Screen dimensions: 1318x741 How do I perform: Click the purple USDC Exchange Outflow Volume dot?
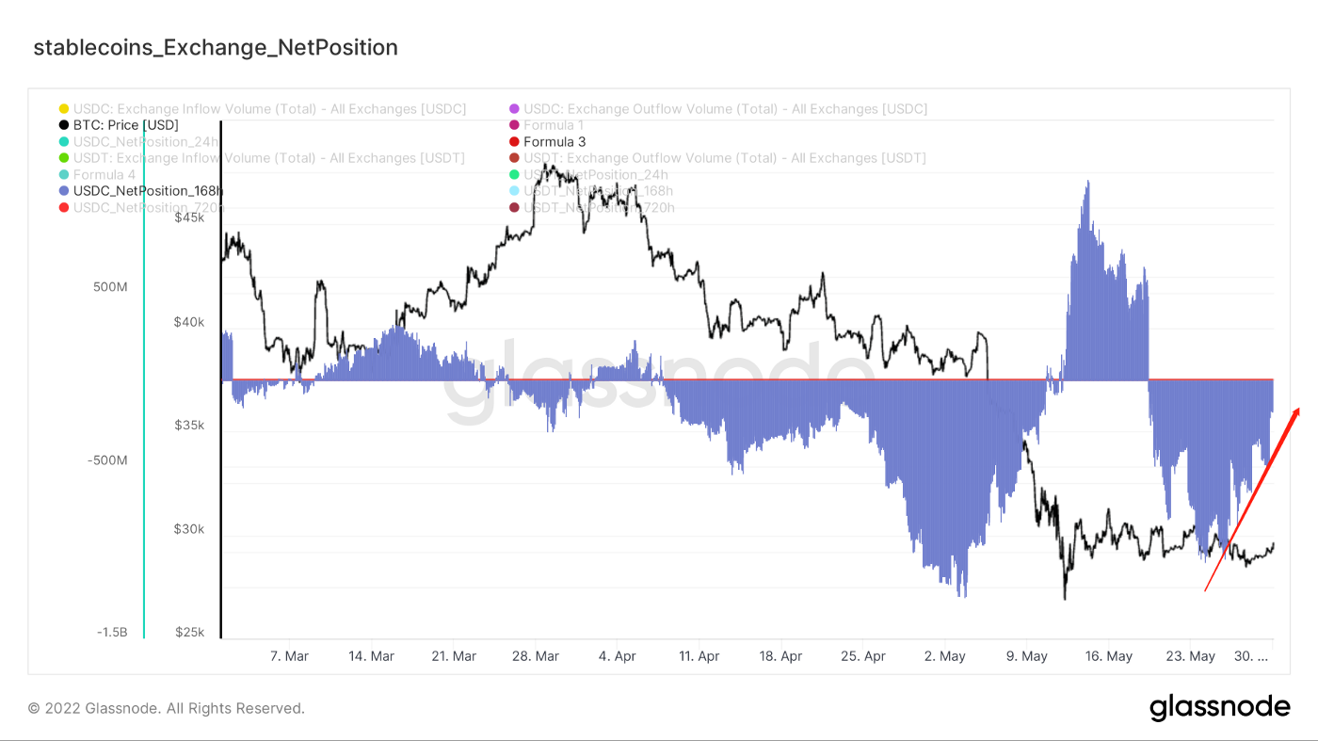coord(514,109)
